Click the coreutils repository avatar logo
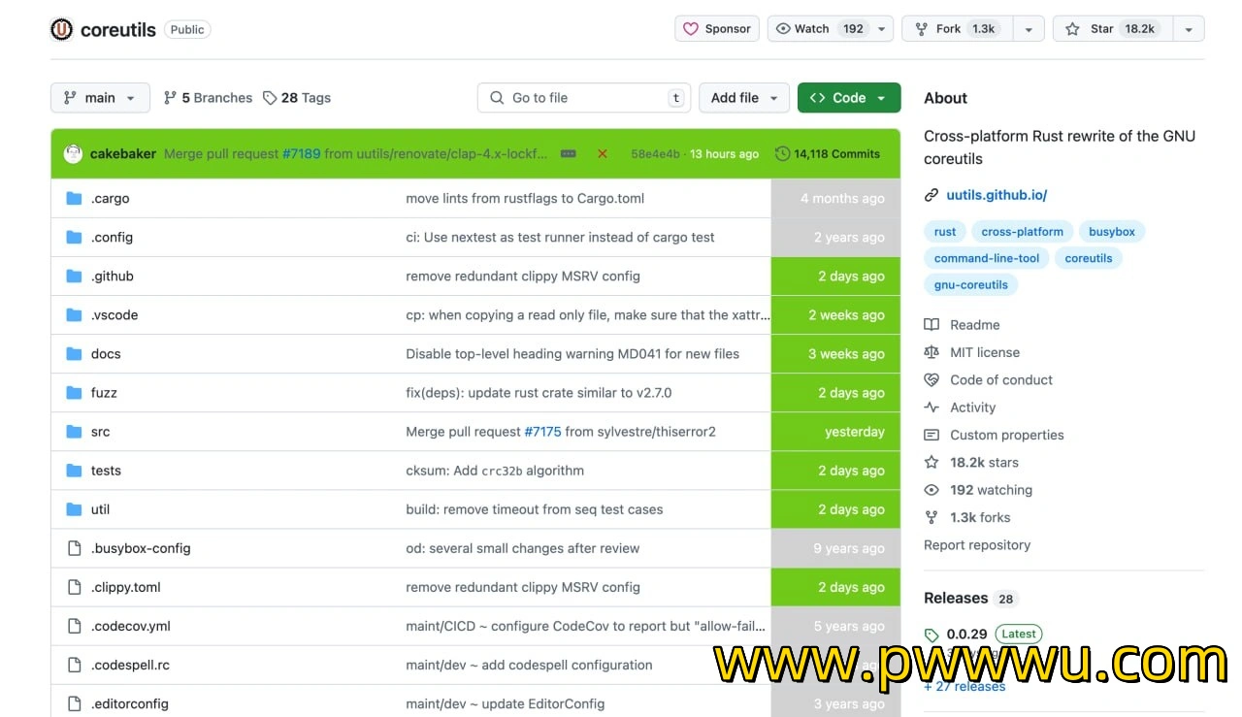The height and width of the screenshot is (717, 1242). 62,29
